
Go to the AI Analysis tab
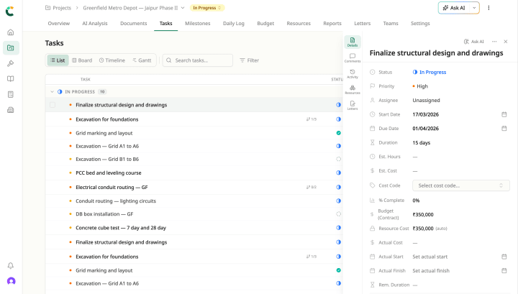tap(95, 24)
